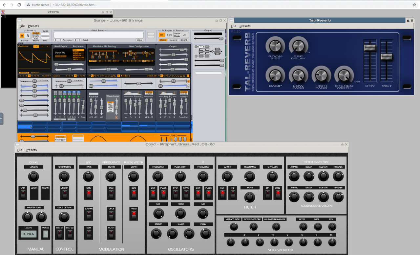Click the LFO Rate knob in Obxd
The image size is (420, 255).
pyautogui.click(x=88, y=177)
